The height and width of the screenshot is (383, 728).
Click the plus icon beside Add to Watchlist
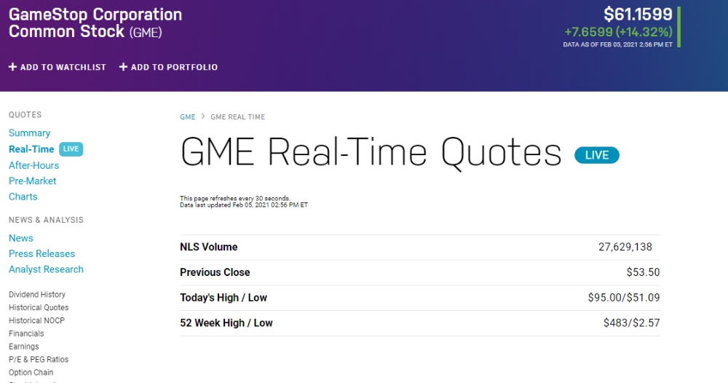(12, 67)
